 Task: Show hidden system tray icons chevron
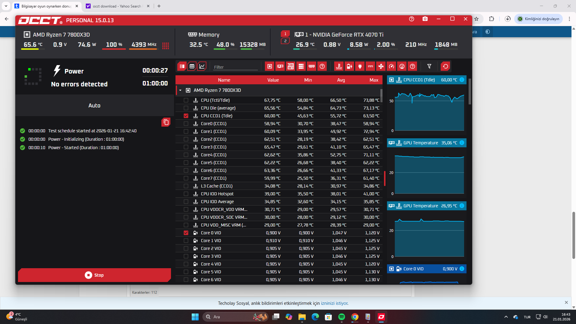tap(506, 317)
